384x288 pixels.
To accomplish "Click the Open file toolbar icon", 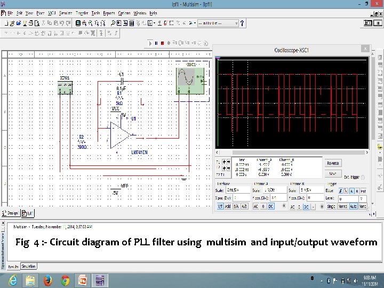I will tap(12, 23).
